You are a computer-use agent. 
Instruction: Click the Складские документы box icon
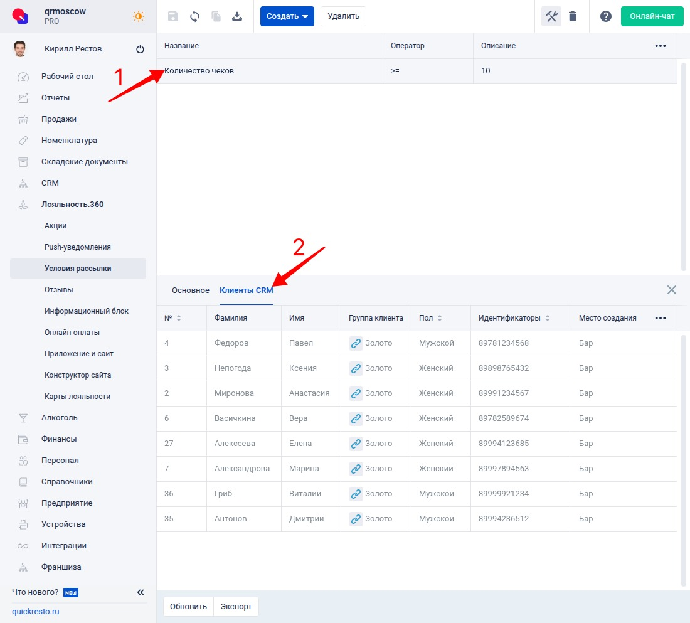point(23,162)
